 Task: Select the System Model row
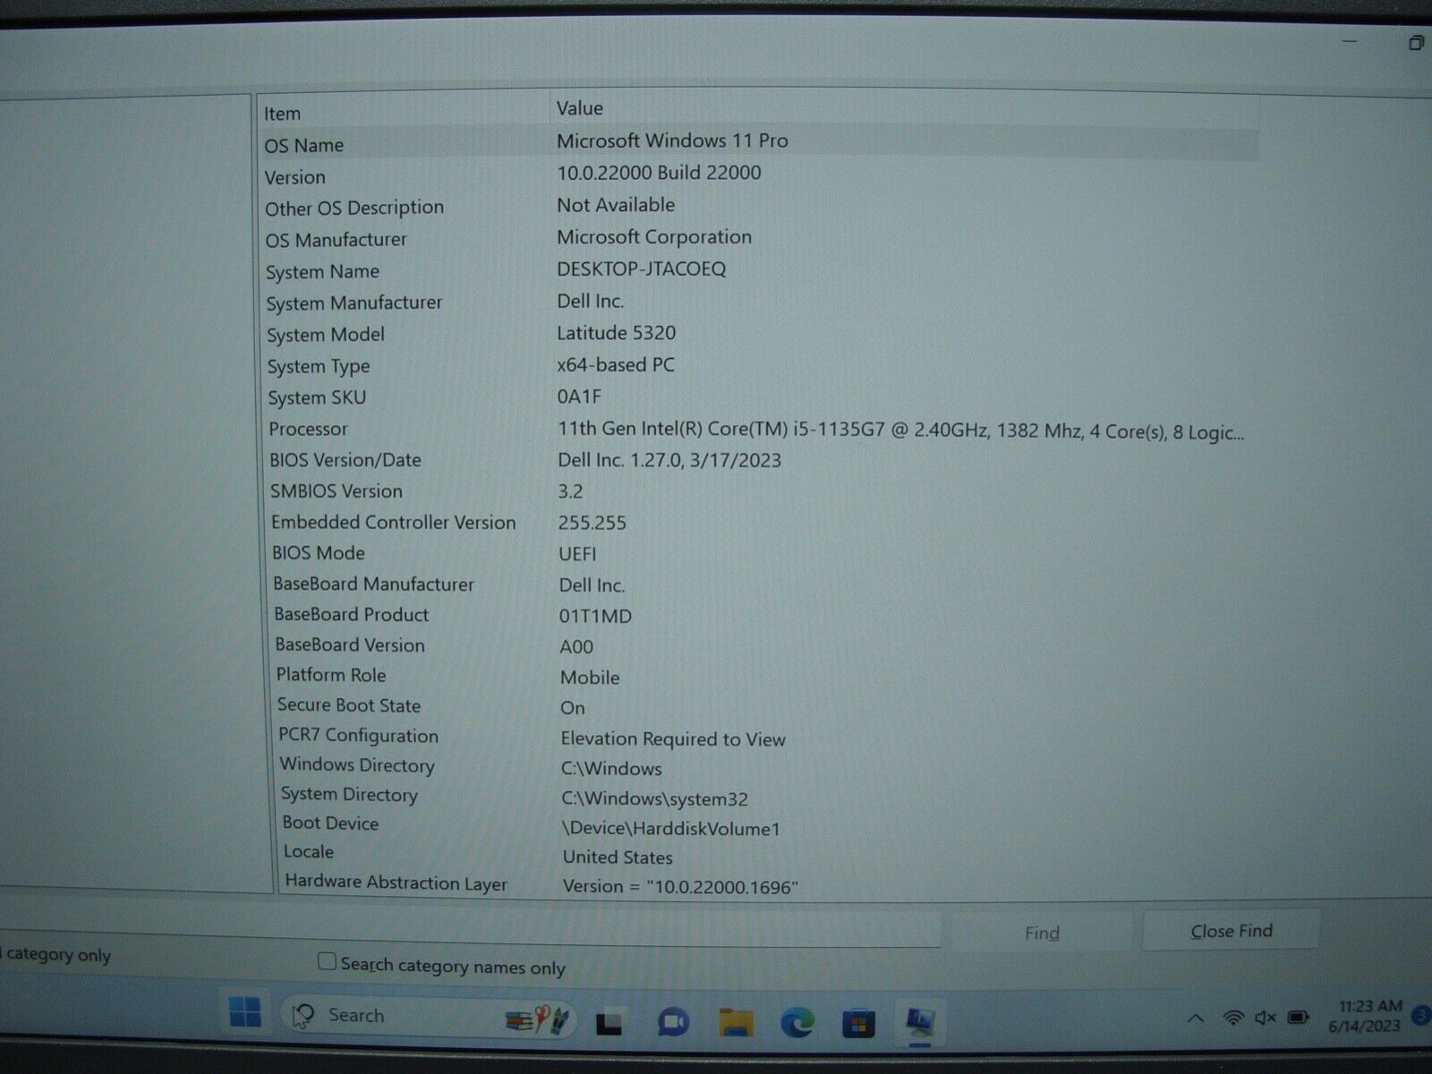760,334
